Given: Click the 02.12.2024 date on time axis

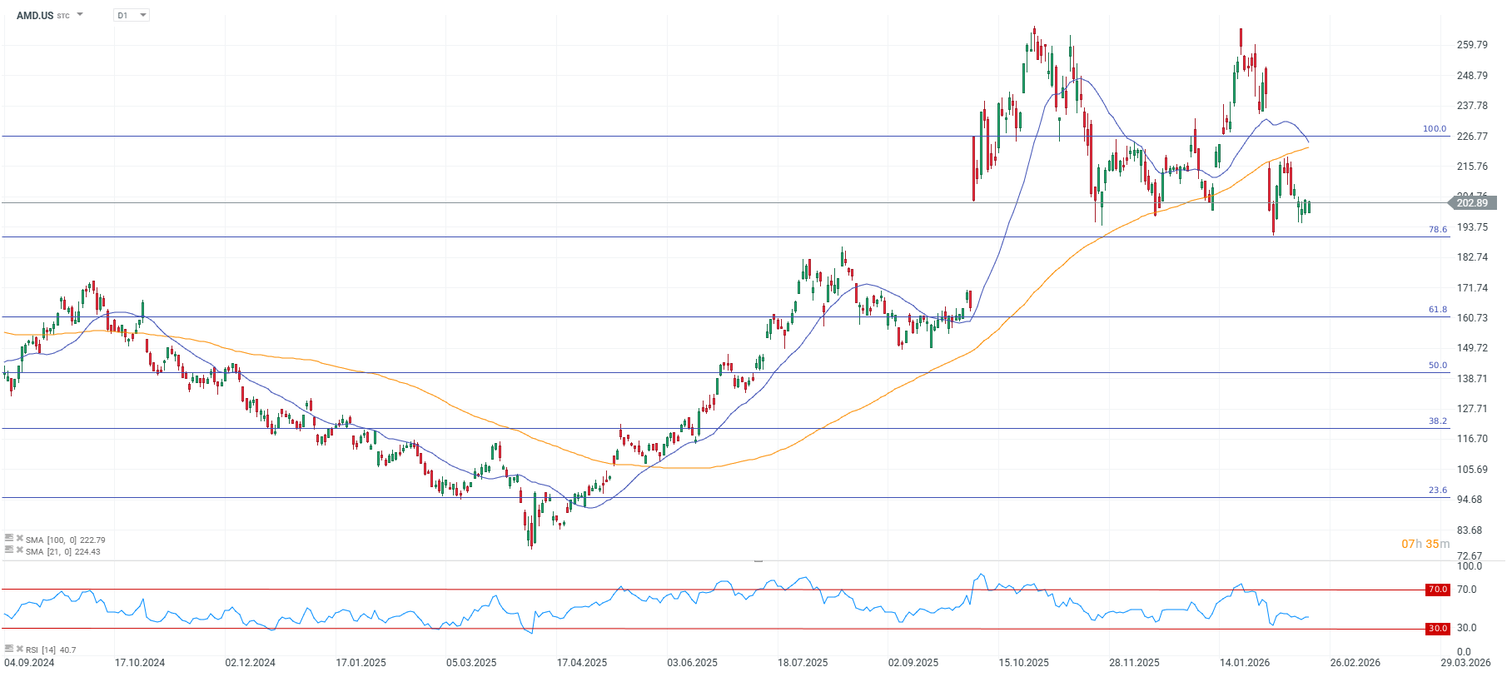Looking at the screenshot, I should (x=251, y=663).
